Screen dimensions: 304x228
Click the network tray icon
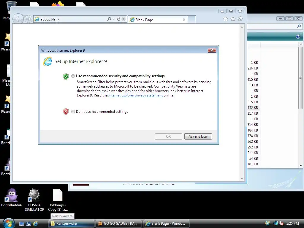pyautogui.click(x=275, y=223)
